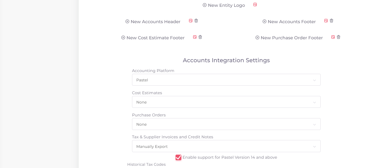The width and height of the screenshot is (374, 168).
Task: Click the image upload icon beside New Entity Logo
Action: click(x=255, y=5)
